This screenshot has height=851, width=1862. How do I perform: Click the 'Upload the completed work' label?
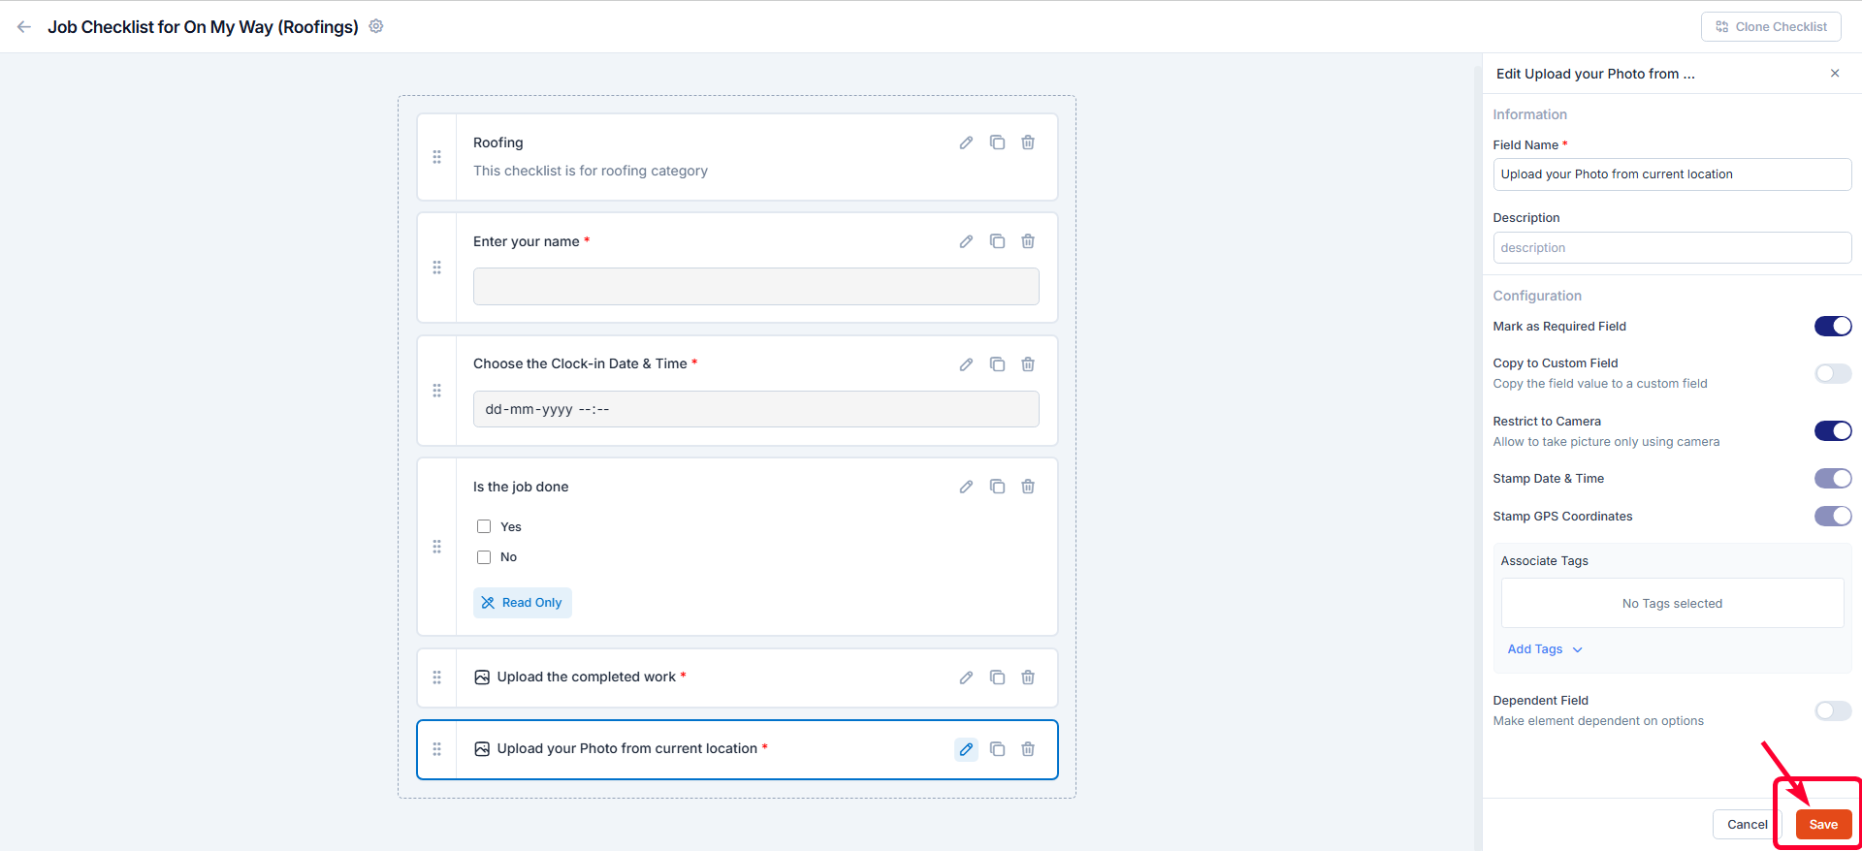[587, 678]
